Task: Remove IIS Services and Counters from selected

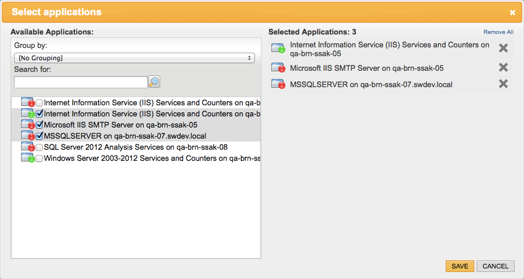Action: [x=504, y=48]
